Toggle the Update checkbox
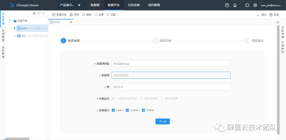Screen dimensions: 286x140 tap(127, 110)
